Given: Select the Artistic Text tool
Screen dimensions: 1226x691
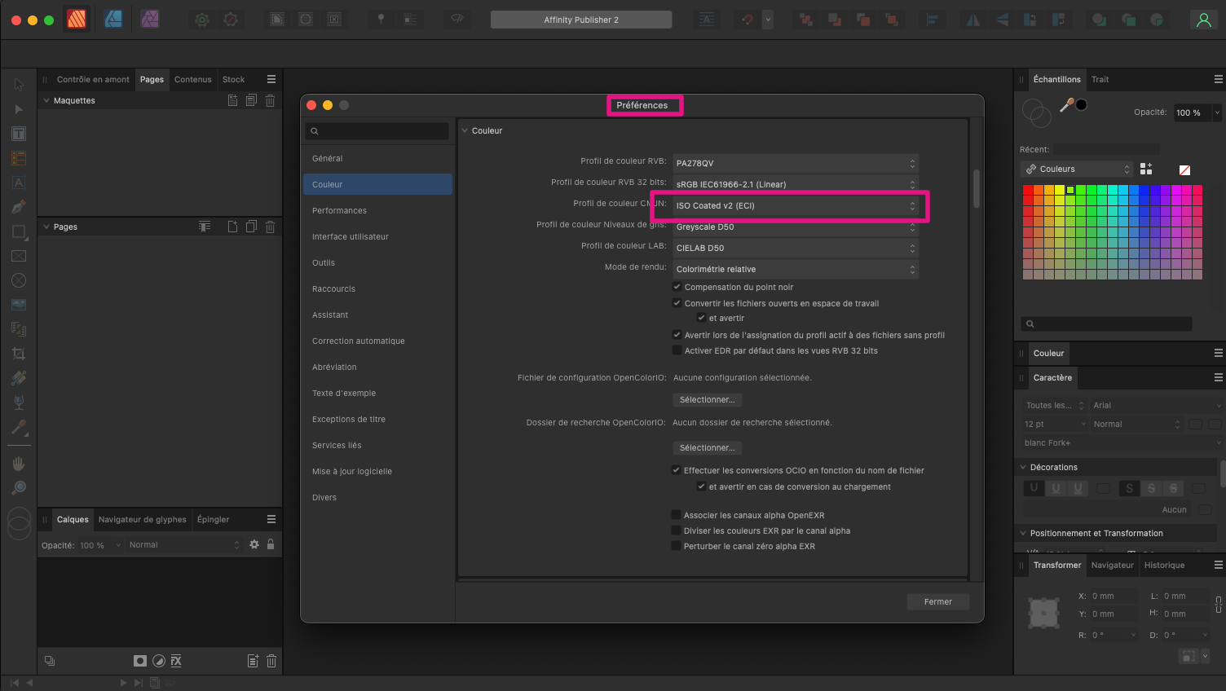Looking at the screenshot, I should (x=19, y=183).
